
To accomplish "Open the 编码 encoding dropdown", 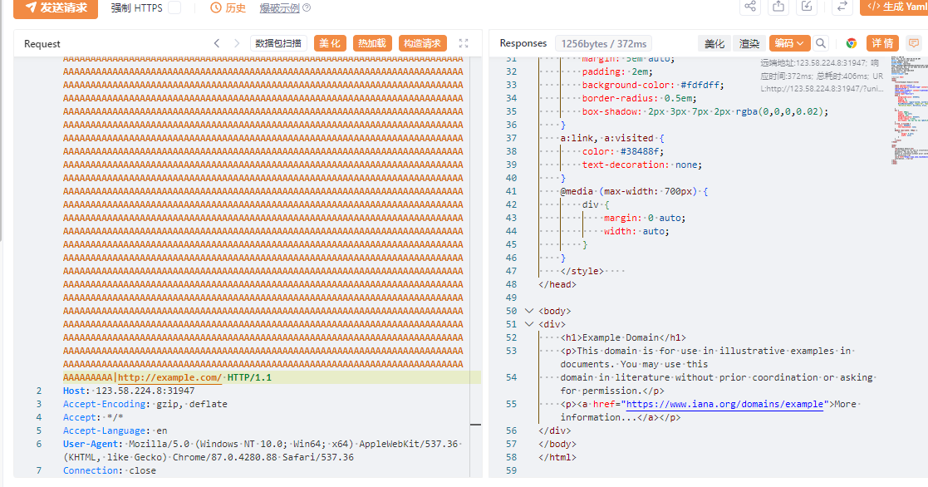I will pos(788,42).
